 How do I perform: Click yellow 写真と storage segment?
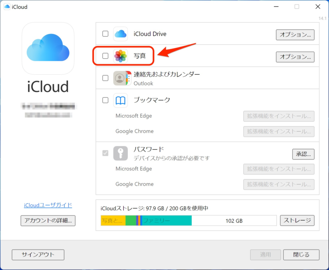coord(113,221)
